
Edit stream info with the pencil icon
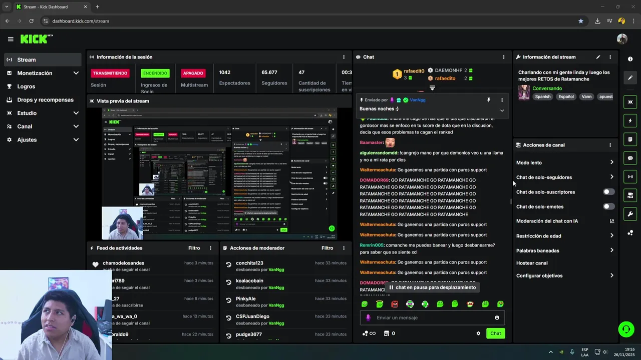click(x=598, y=57)
